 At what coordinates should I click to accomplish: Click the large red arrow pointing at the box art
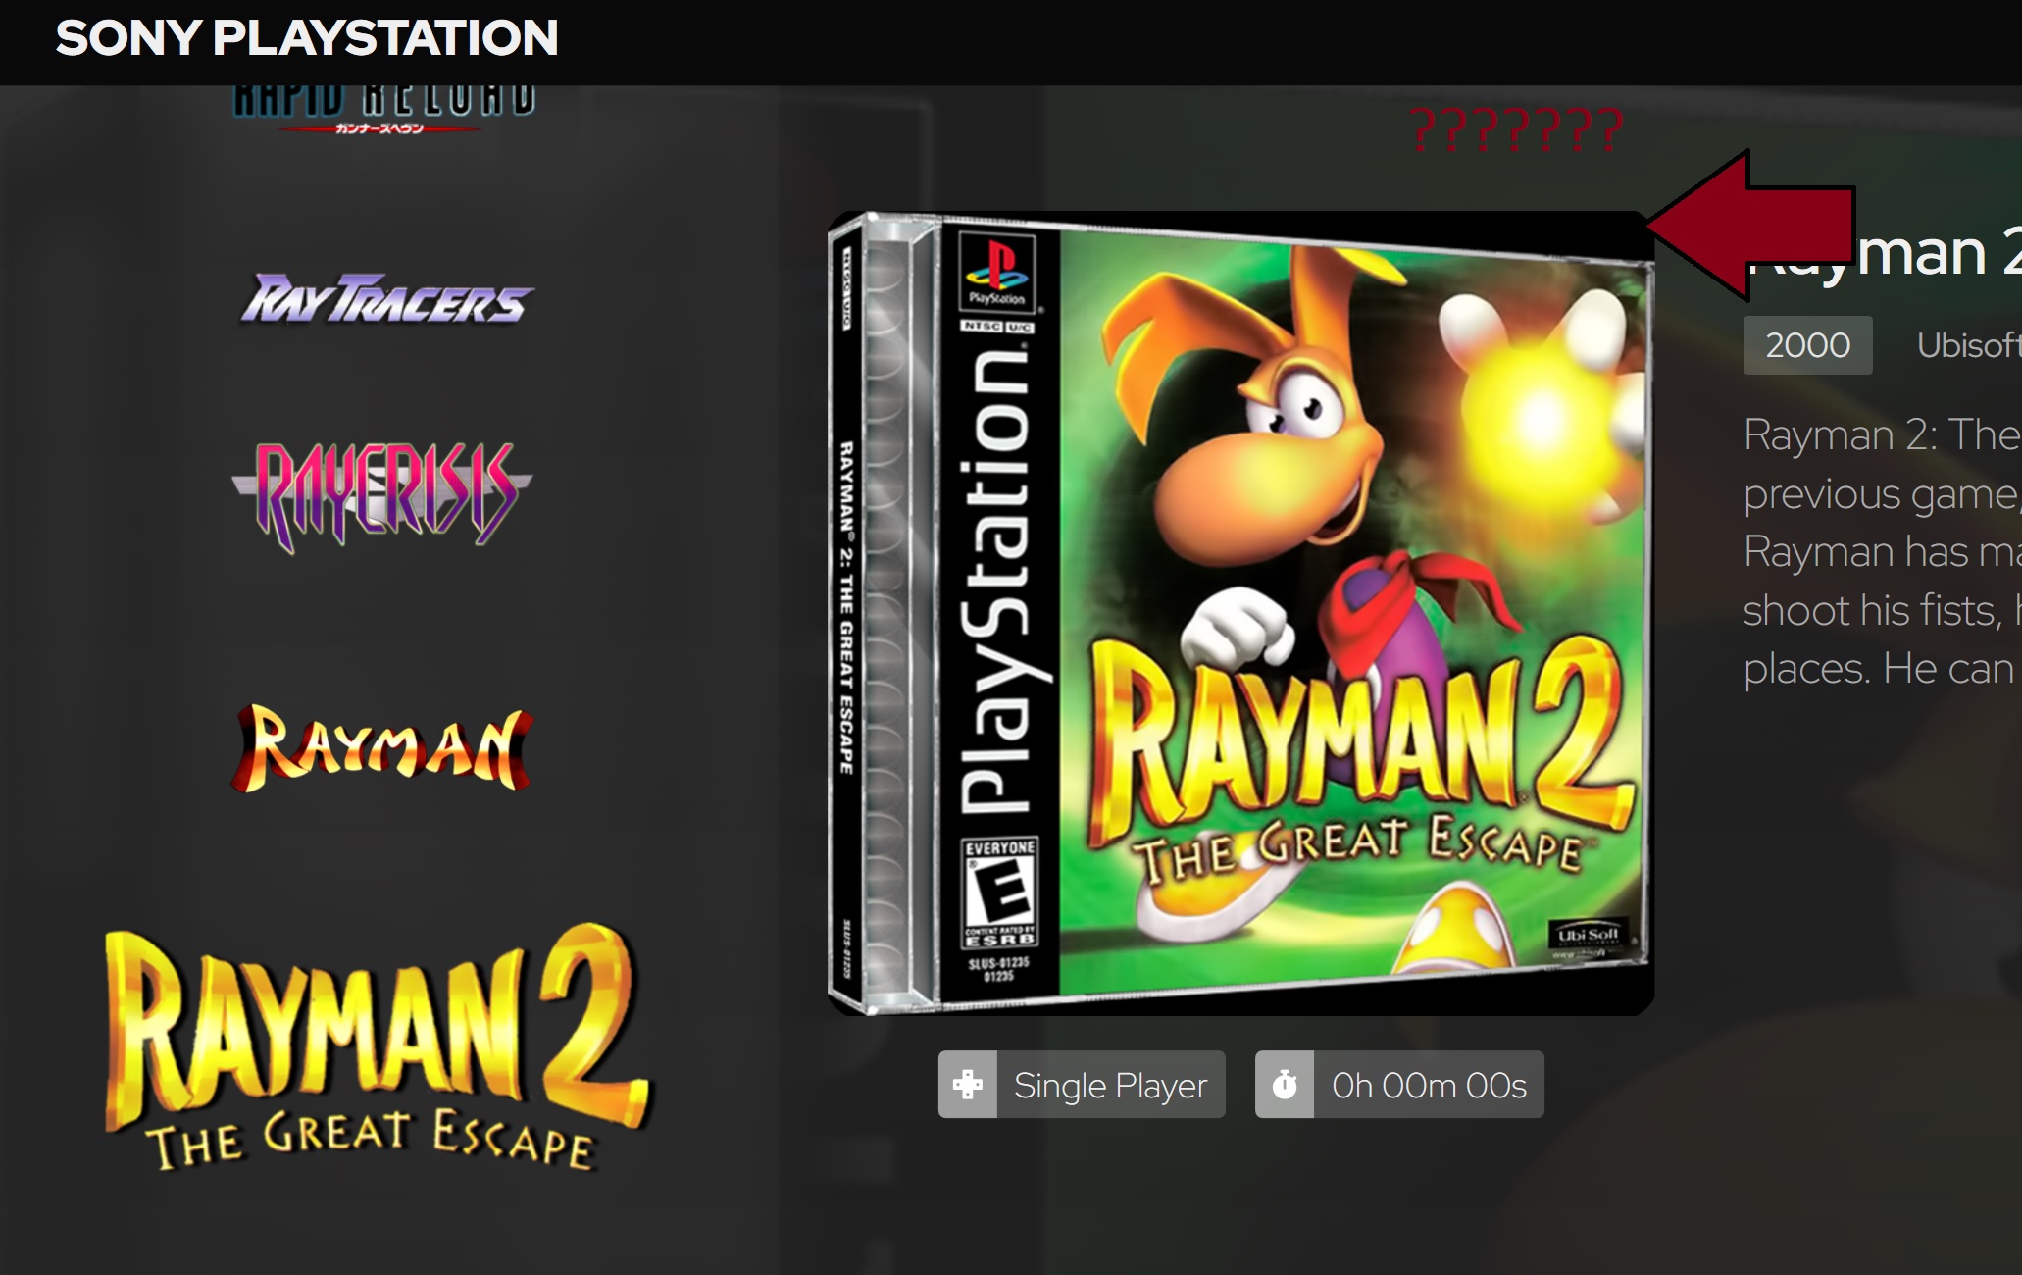(x=1750, y=226)
